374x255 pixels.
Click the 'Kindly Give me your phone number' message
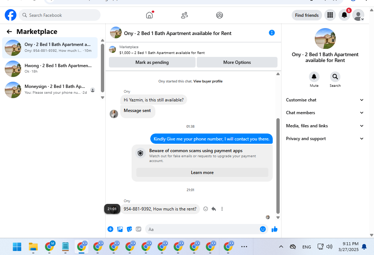pyautogui.click(x=211, y=139)
